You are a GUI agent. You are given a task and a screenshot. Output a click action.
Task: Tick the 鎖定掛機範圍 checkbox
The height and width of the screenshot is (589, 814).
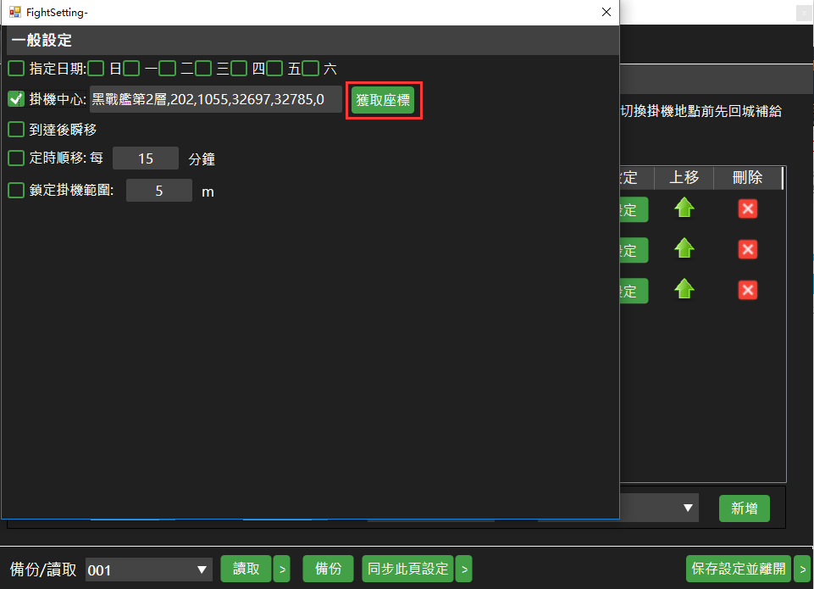16,191
